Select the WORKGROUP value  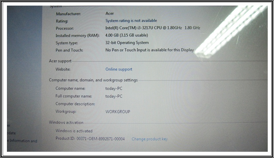tap(118, 112)
